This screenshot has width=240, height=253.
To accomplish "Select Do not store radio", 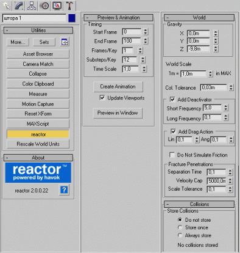I will tap(180, 220).
